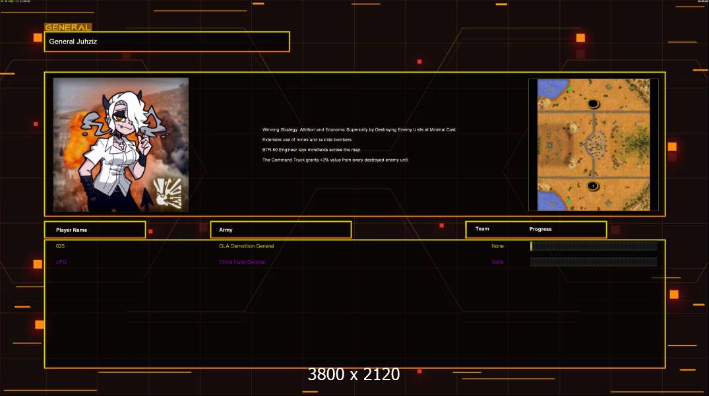Click the 'China Nuke General' army entry
Image resolution: width=709 pixels, height=396 pixels.
(x=242, y=262)
